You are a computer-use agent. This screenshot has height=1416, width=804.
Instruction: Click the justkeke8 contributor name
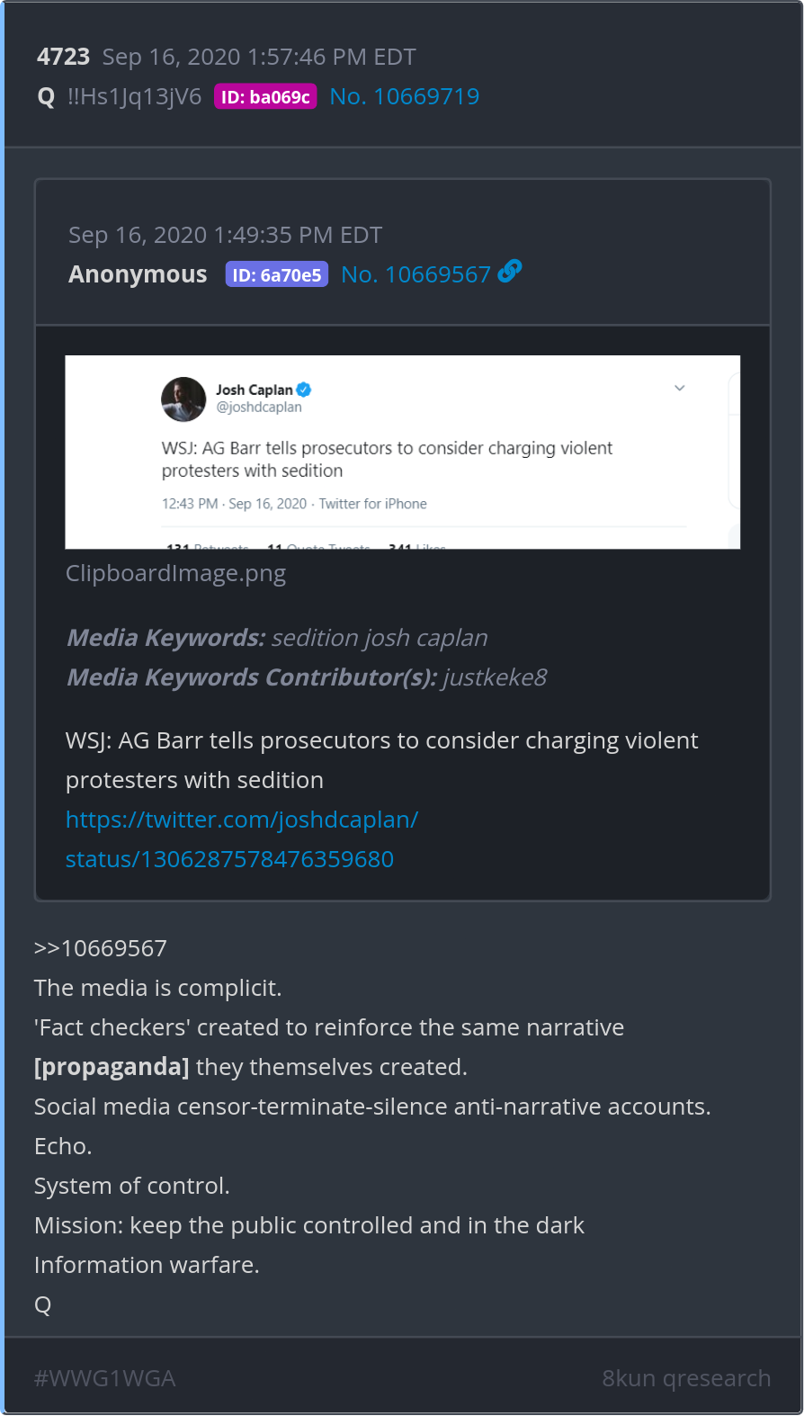(x=496, y=677)
